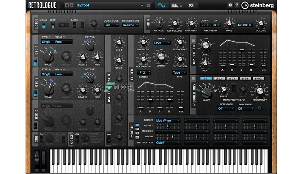Toggle the Glide switch
This screenshot has width=301, height=174.
click(74, 25)
